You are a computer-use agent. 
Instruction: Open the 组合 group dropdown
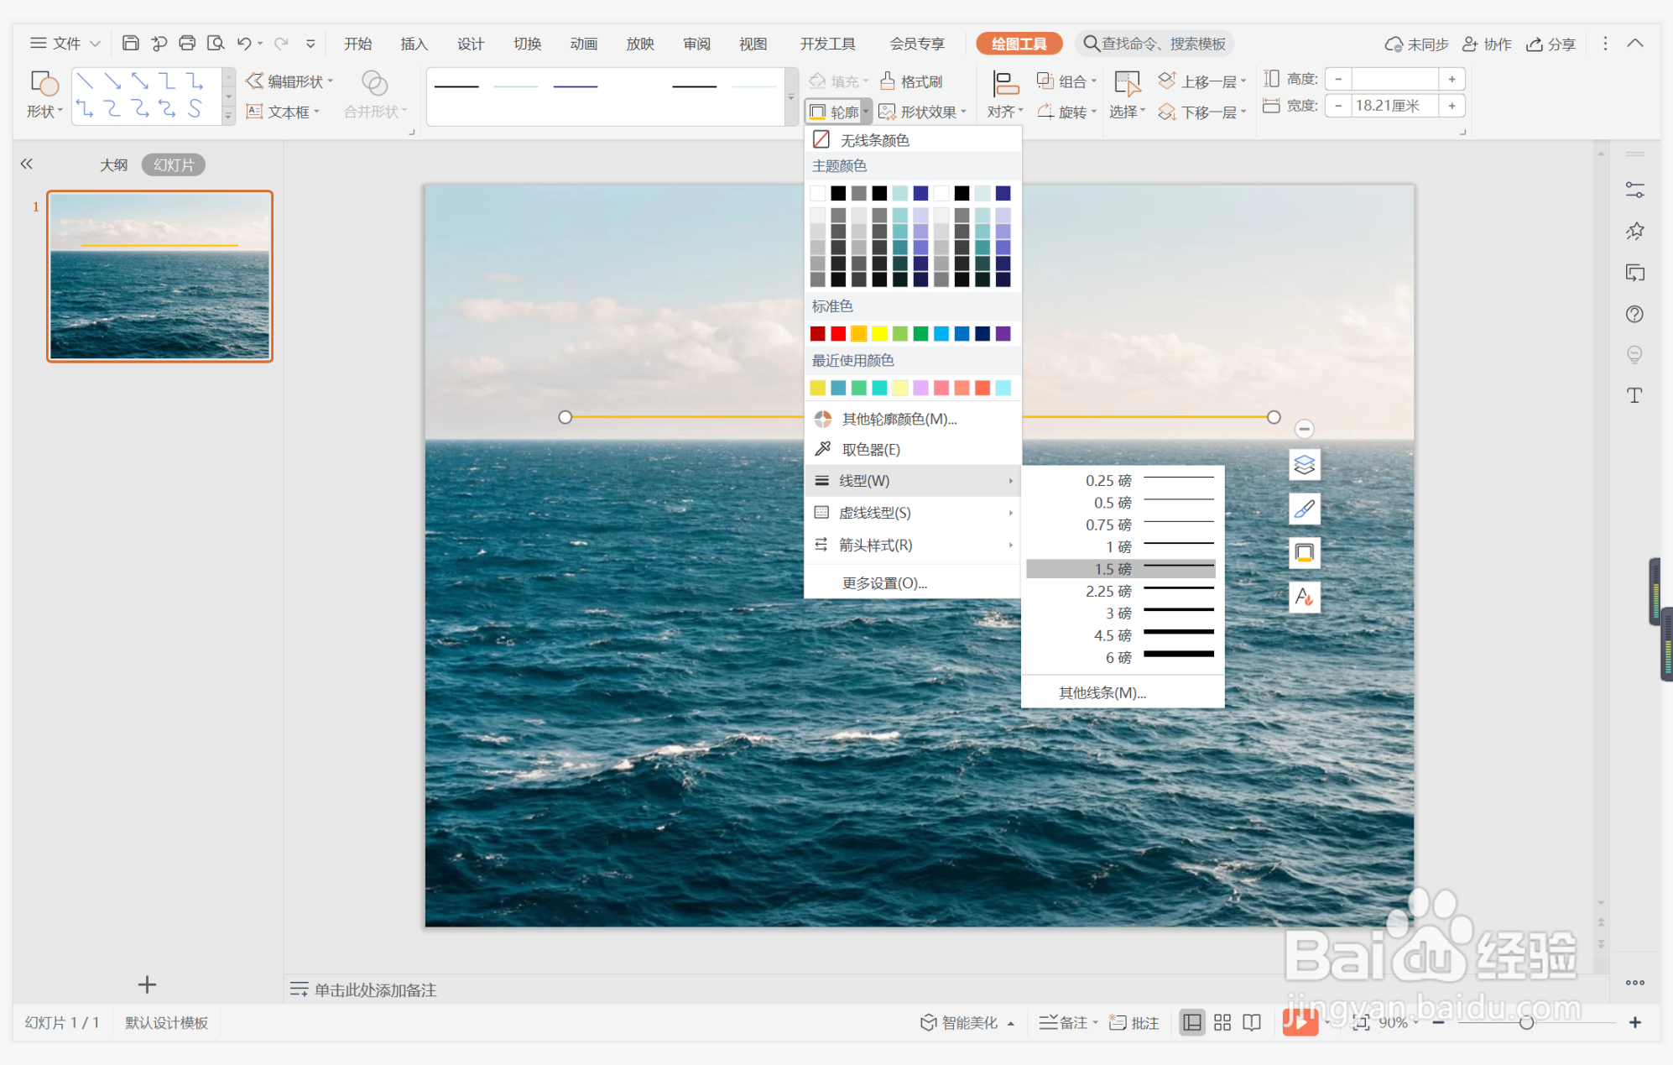click(1066, 81)
